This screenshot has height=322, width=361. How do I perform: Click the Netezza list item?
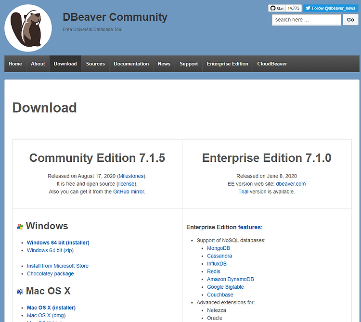coord(217,310)
